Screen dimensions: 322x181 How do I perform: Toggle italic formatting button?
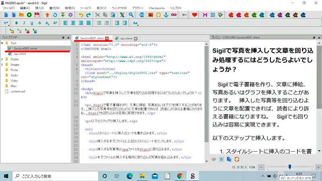(25, 23)
